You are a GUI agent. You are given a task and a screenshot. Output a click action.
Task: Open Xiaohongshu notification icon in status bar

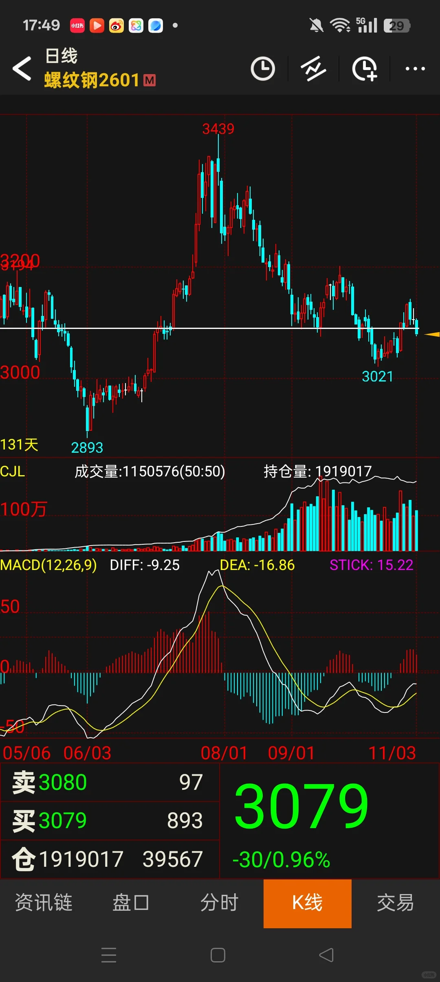77,26
